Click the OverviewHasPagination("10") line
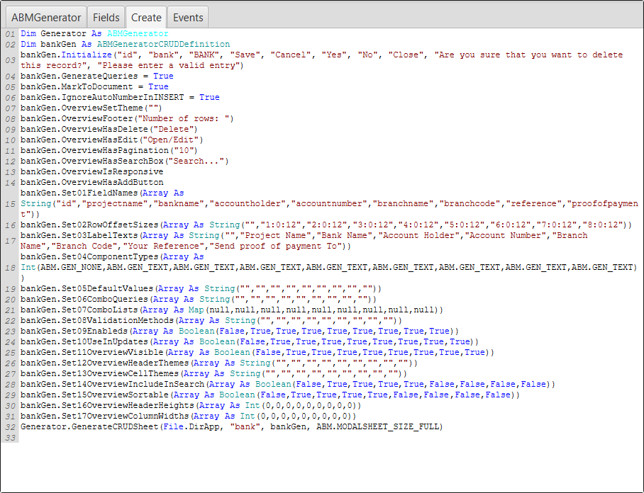Viewport: 644px width, 493px height. 109,151
